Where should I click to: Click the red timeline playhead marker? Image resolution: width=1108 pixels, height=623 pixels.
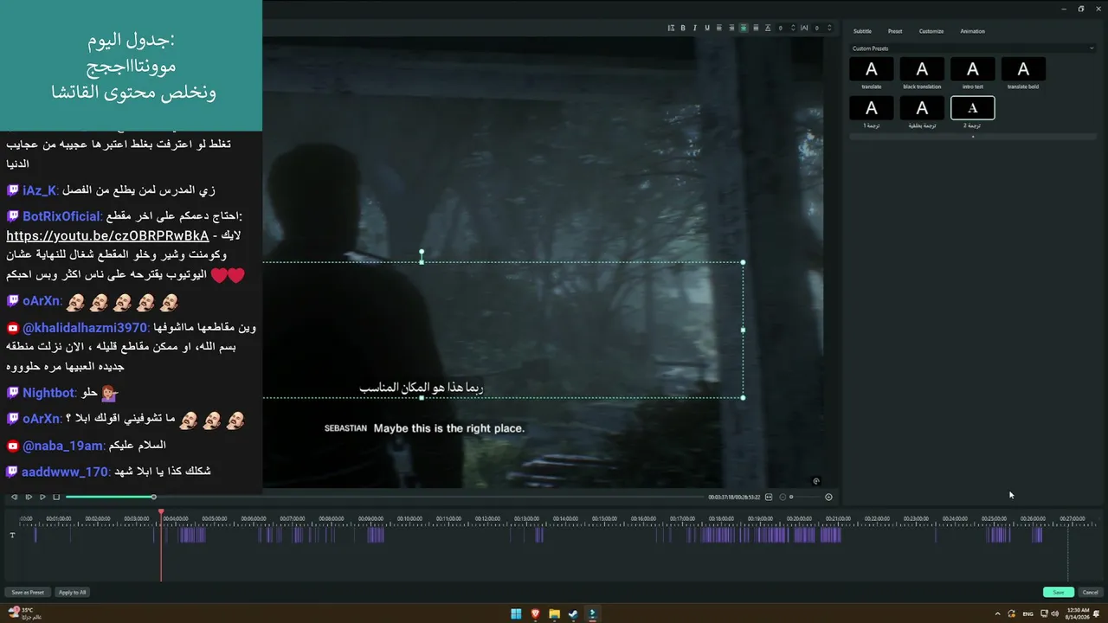(161, 513)
